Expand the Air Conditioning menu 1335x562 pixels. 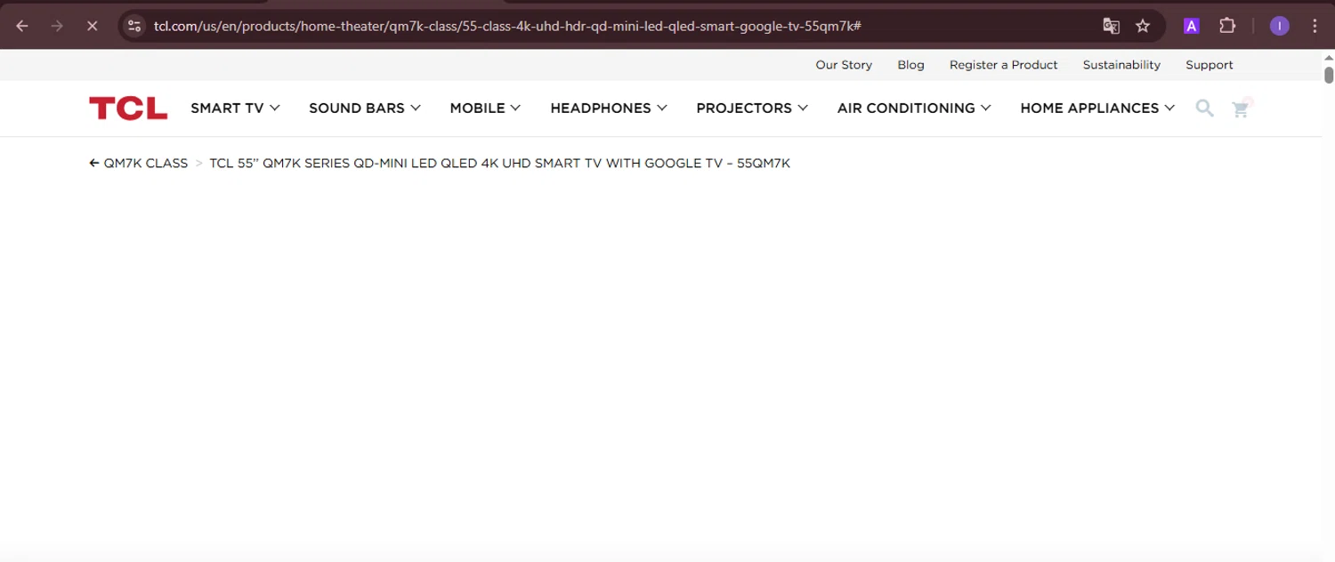click(x=914, y=108)
